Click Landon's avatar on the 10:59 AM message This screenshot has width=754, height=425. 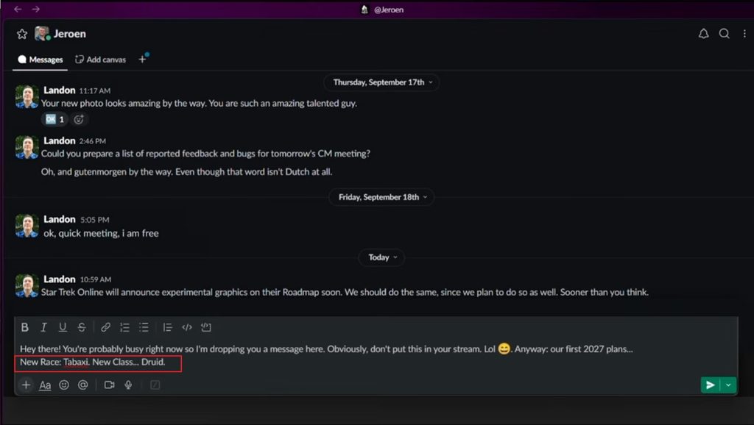[27, 286]
